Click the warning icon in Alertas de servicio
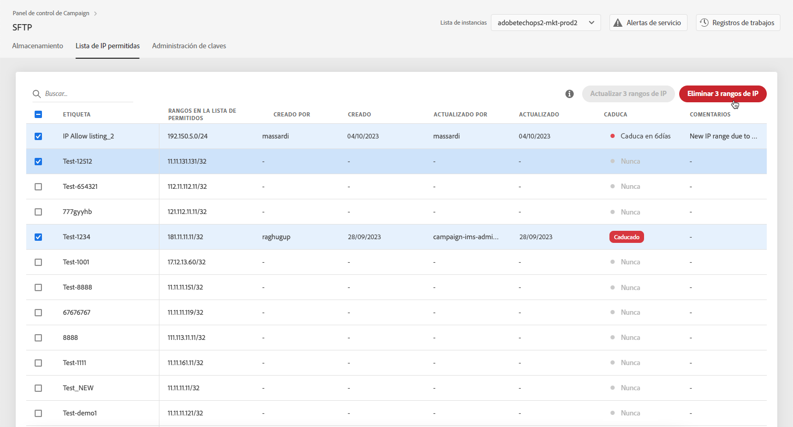 click(x=618, y=23)
